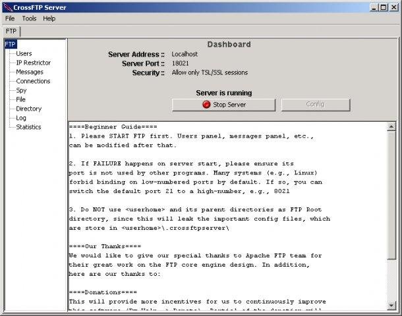Open Users in the tree
402x316 pixels.
(x=24, y=53)
